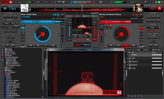Open video effect dropdown in mixer
This screenshot has width=164, height=99.
click(x=87, y=36)
